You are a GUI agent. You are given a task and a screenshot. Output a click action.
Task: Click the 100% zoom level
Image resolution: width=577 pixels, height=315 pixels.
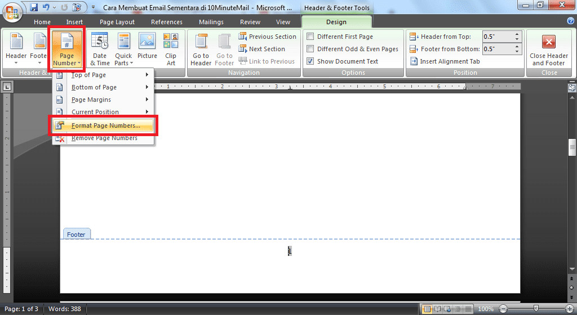[486, 309]
